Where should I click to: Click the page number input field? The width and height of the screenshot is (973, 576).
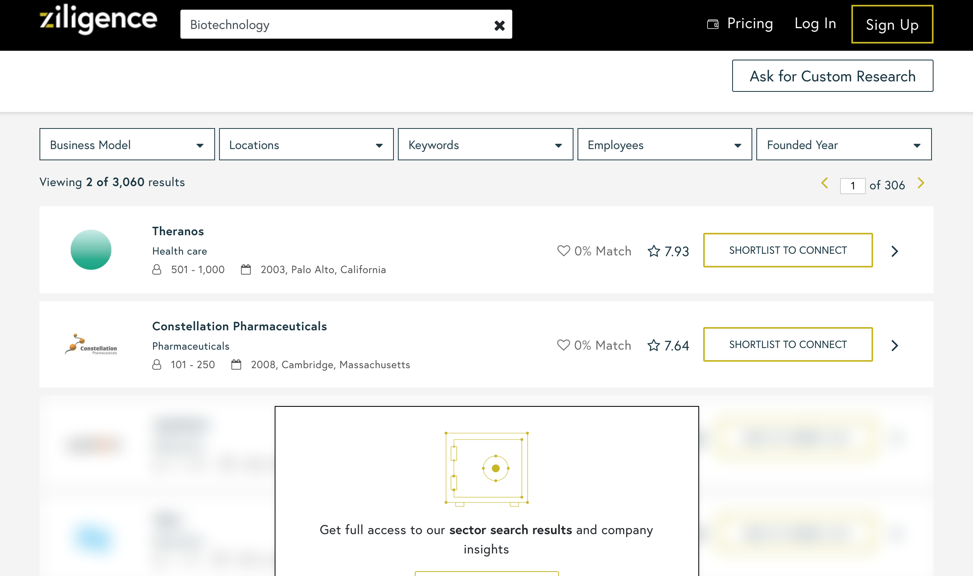coord(853,186)
